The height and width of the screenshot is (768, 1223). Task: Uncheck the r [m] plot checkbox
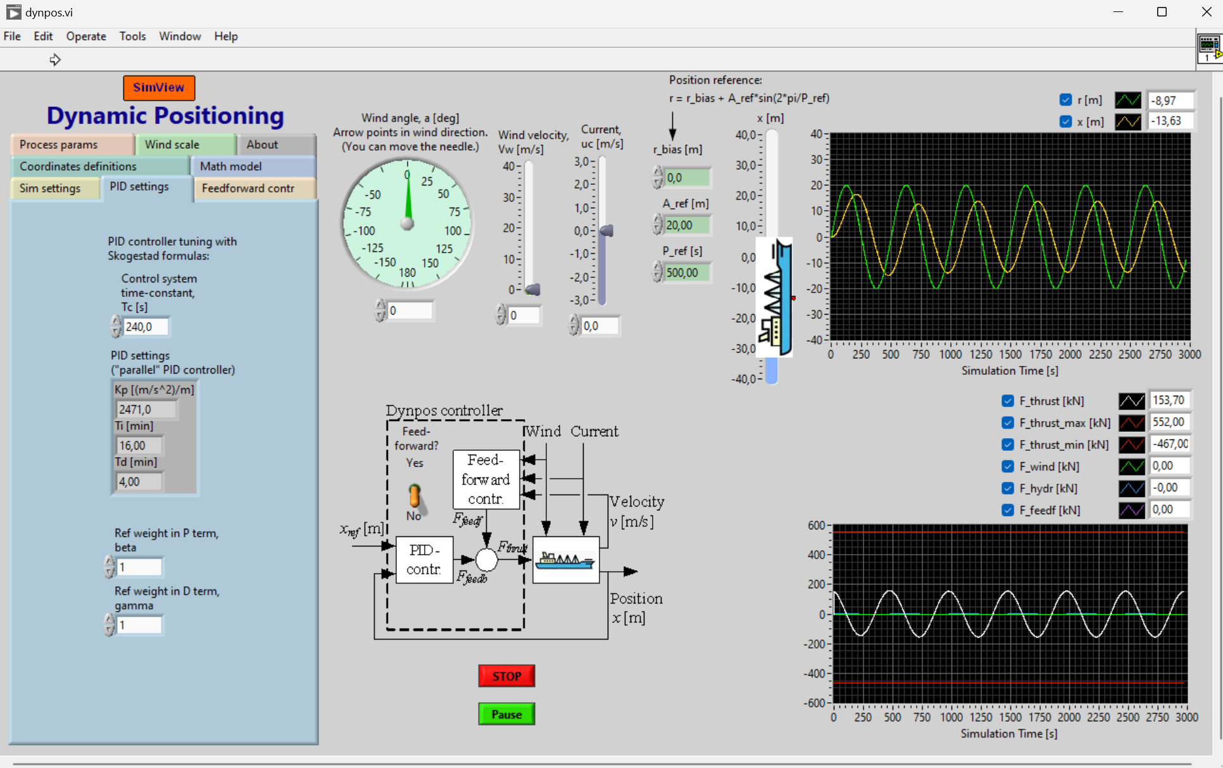tap(1065, 100)
